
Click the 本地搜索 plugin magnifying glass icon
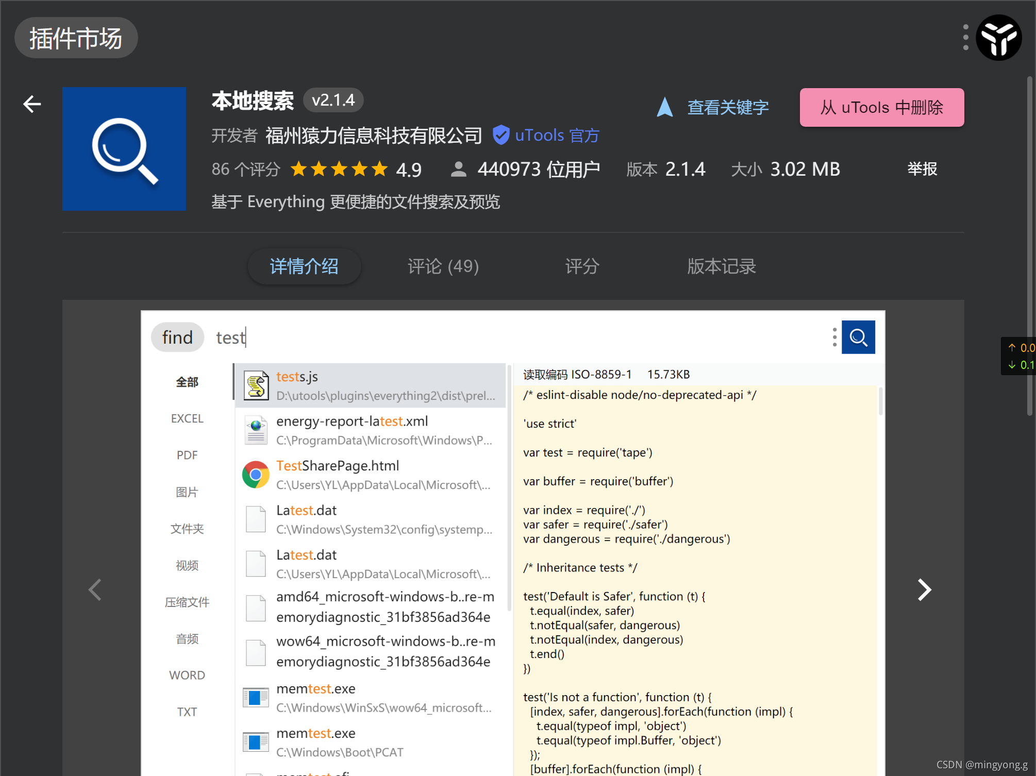click(124, 149)
